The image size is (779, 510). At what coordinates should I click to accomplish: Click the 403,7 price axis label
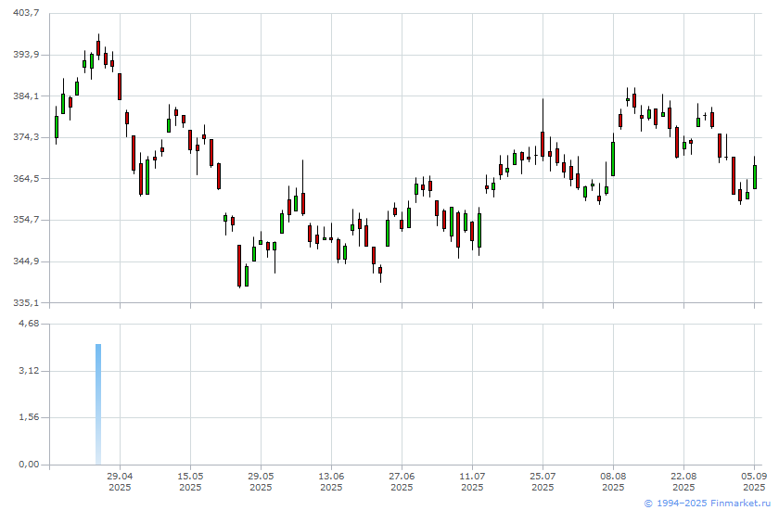point(26,13)
